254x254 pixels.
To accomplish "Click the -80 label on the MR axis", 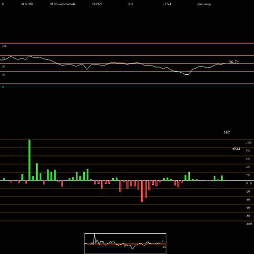I will pyautogui.click(x=248, y=216).
